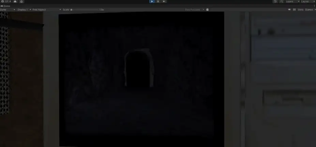Open the settings gear next to the cloud icon

[x=21, y=2]
